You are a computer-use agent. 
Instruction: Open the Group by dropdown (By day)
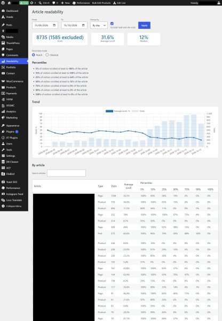(x=99, y=25)
